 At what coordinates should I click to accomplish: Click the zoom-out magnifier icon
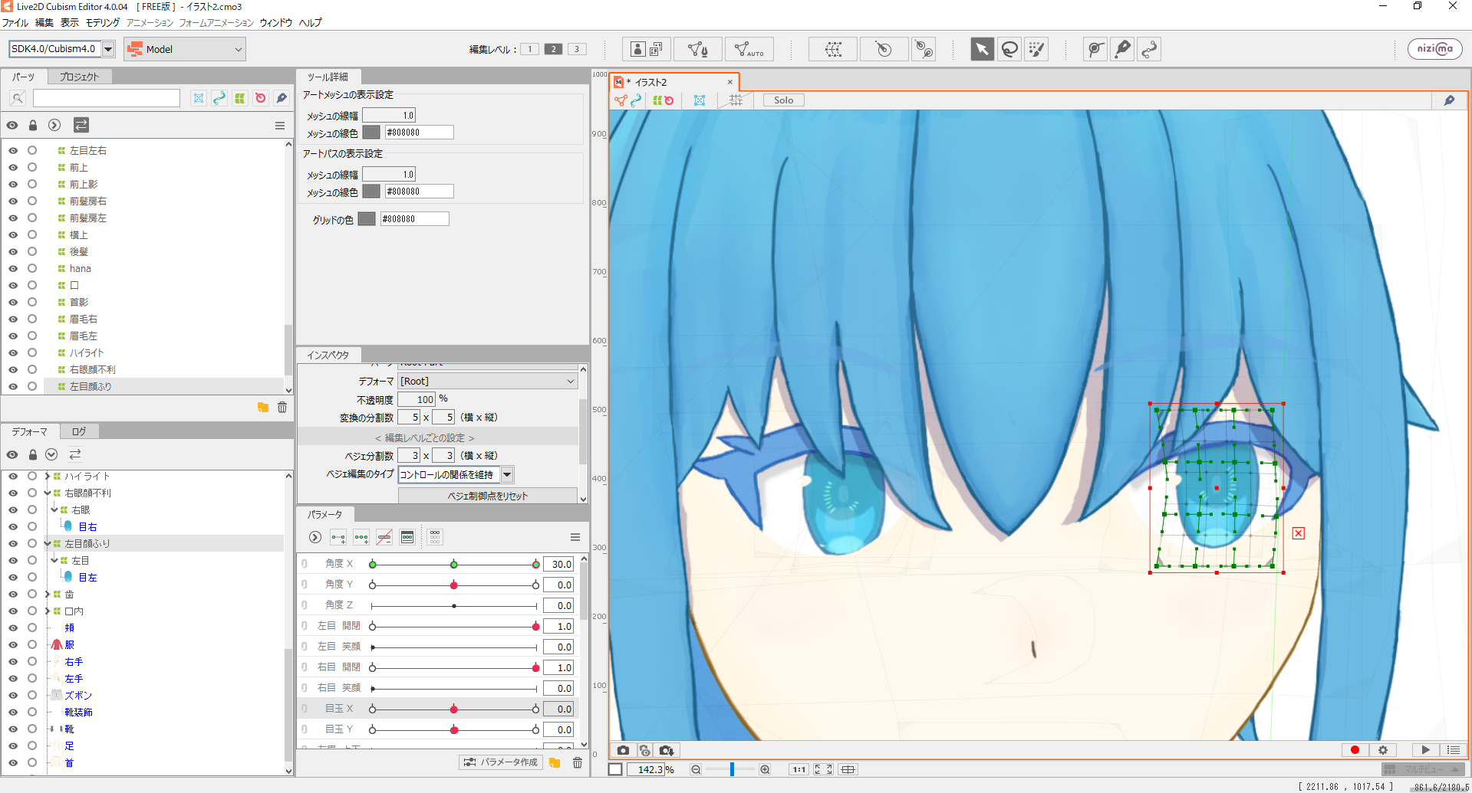[696, 769]
